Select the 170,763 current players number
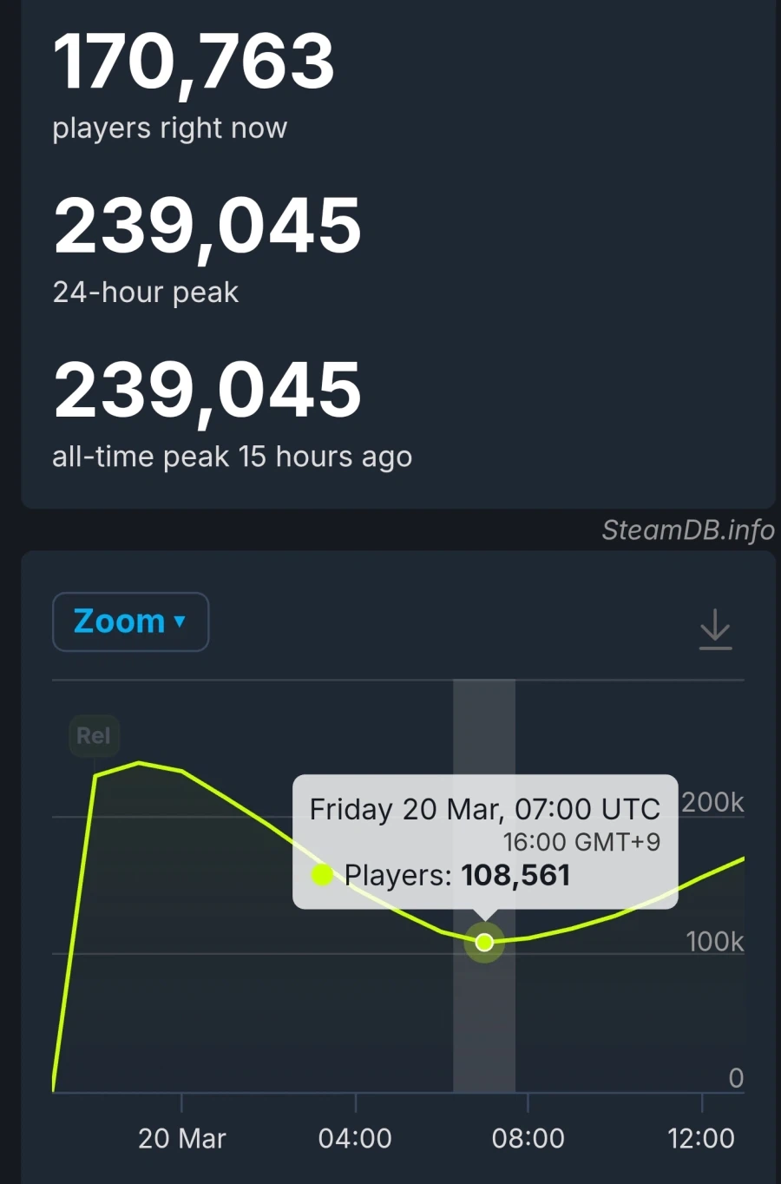781x1184 pixels. pos(194,62)
